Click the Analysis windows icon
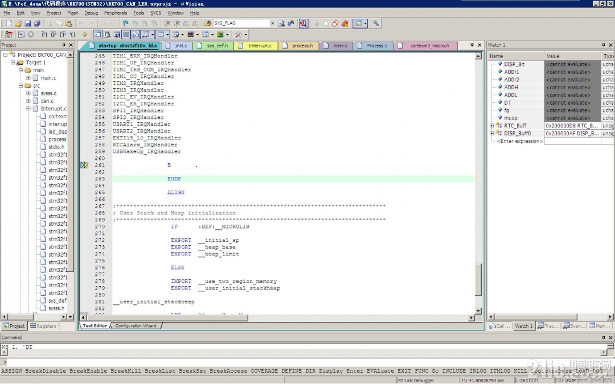The height and width of the screenshot is (384, 615). [x=191, y=35]
